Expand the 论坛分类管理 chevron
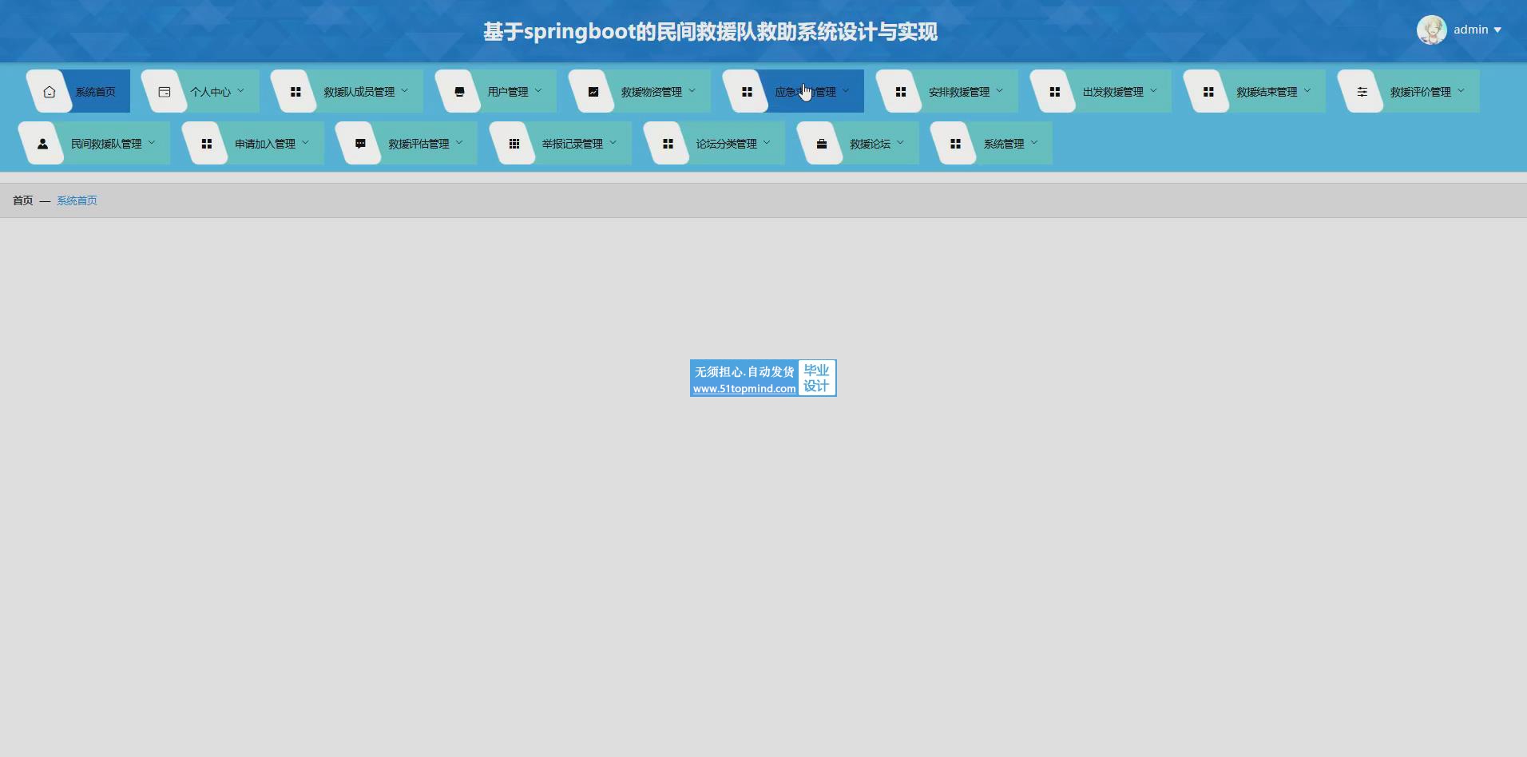 [x=767, y=143]
